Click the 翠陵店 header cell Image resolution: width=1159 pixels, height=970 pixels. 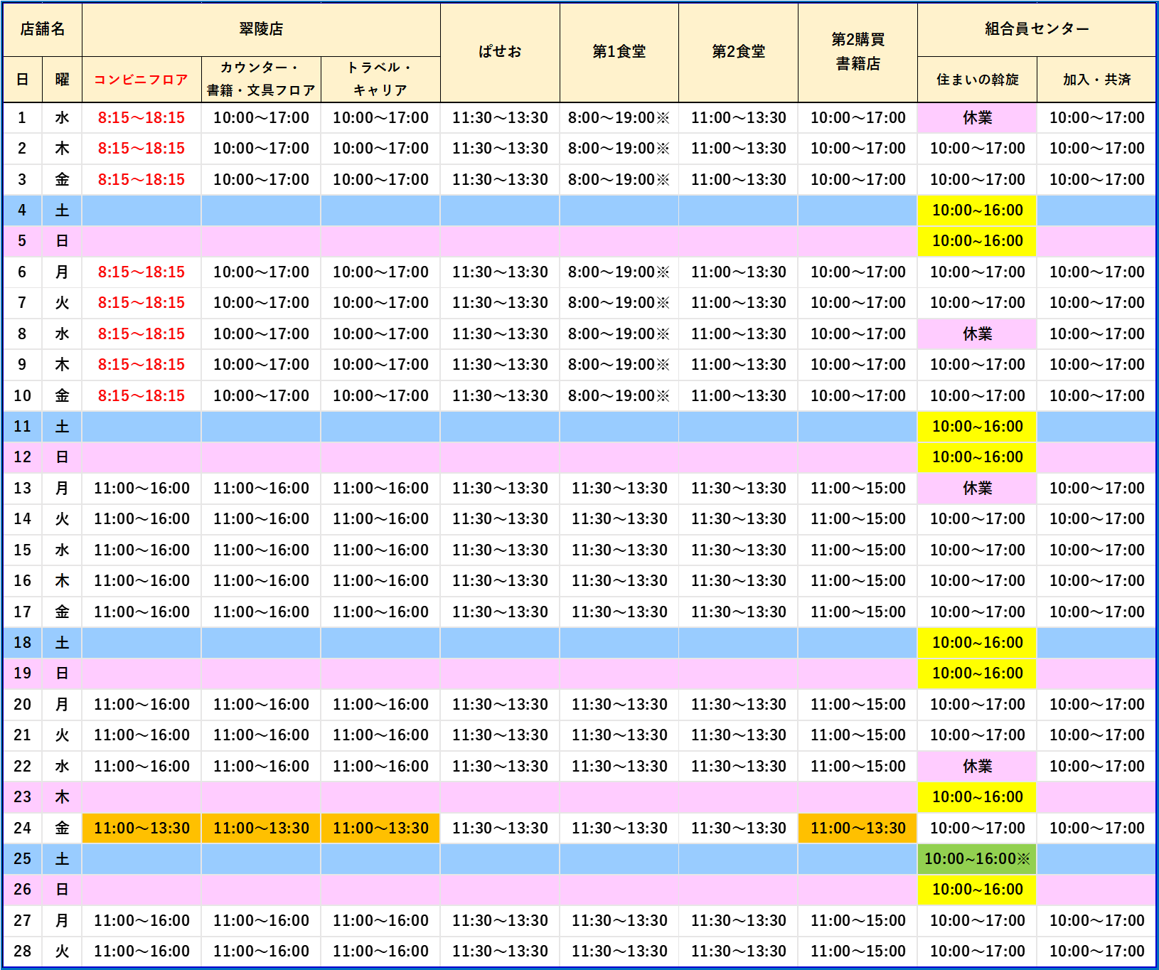[x=261, y=29]
